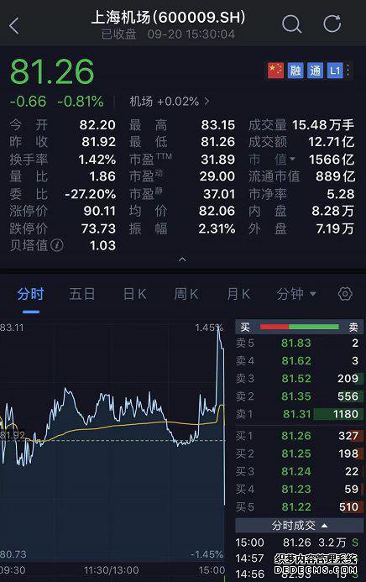
Task: Tap the 融 margin trading badge
Action: [295, 71]
